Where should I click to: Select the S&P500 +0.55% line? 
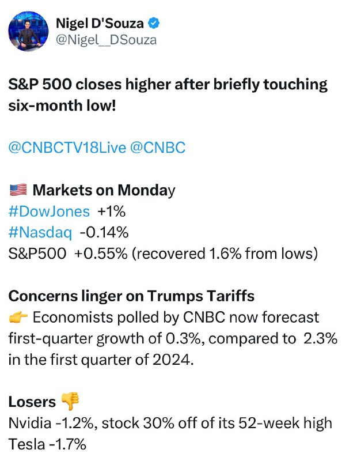163,254
